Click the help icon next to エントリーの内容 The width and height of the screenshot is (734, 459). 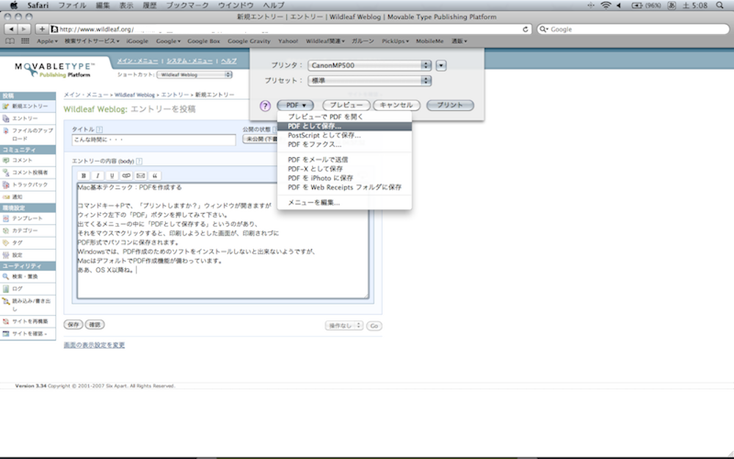click(139, 161)
